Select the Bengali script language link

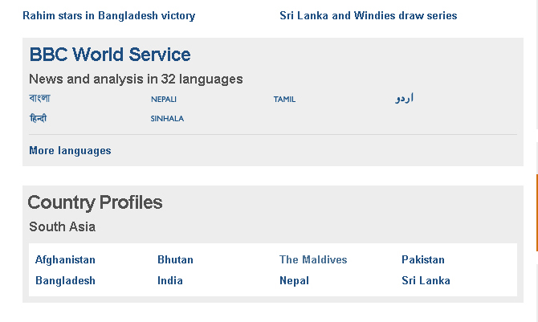click(x=39, y=99)
